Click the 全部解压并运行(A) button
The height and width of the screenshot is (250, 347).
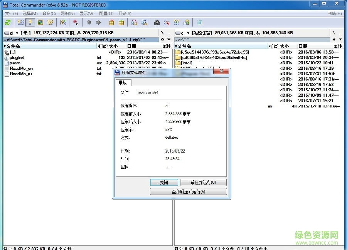pos(189,191)
